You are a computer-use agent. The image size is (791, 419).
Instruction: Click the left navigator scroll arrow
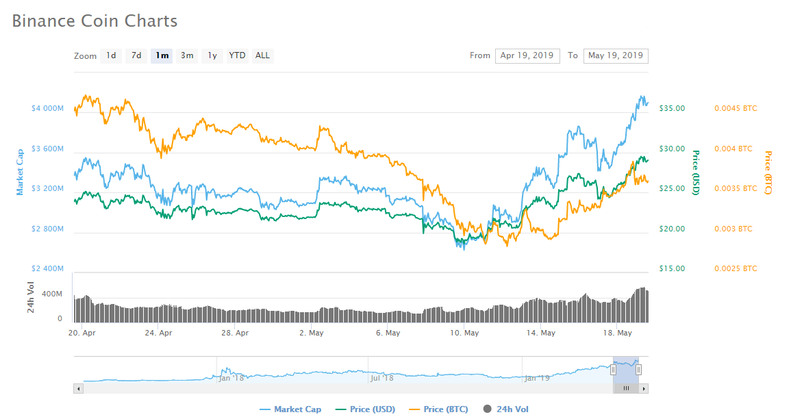(78, 388)
